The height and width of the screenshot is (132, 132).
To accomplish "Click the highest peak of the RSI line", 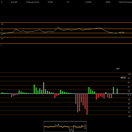I will pos(58,27).
